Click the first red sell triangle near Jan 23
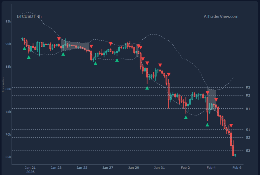This screenshot has width=260, height=175. pos(59,39)
